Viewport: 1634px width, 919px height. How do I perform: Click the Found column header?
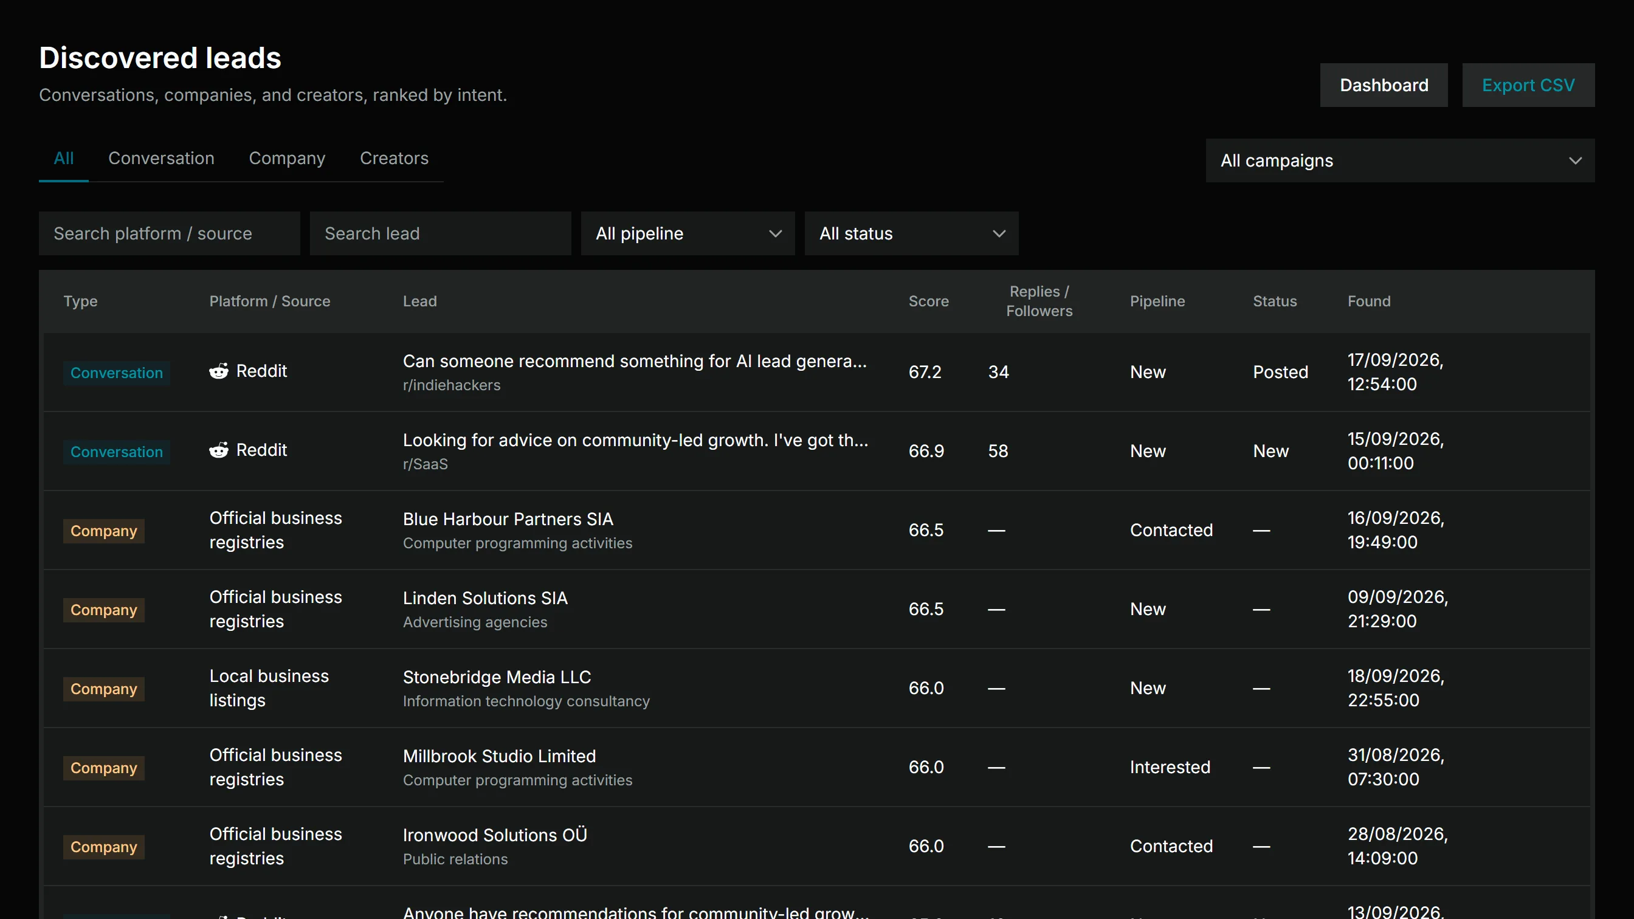click(x=1369, y=301)
